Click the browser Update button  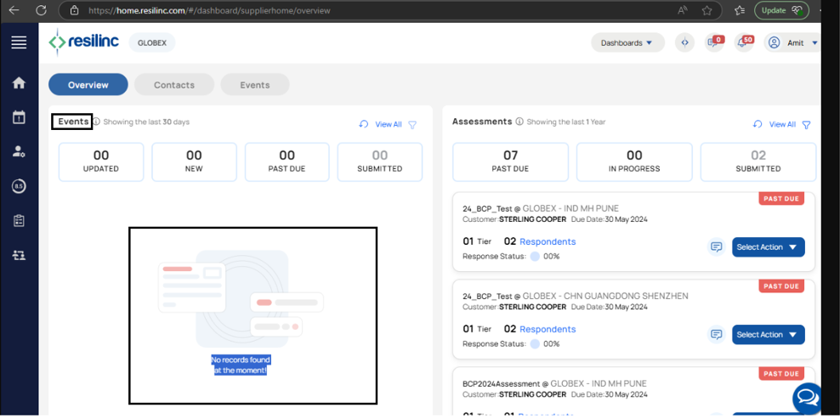coord(781,10)
